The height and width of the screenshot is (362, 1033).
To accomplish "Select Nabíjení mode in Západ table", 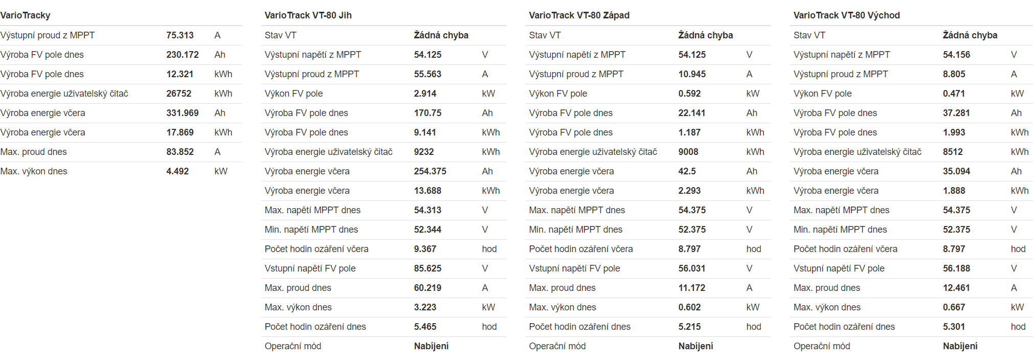I will [x=695, y=346].
